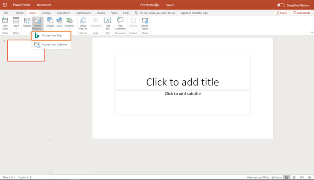
Task: Click the PowerPoint app name
Action: pyautogui.click(x=21, y=5)
